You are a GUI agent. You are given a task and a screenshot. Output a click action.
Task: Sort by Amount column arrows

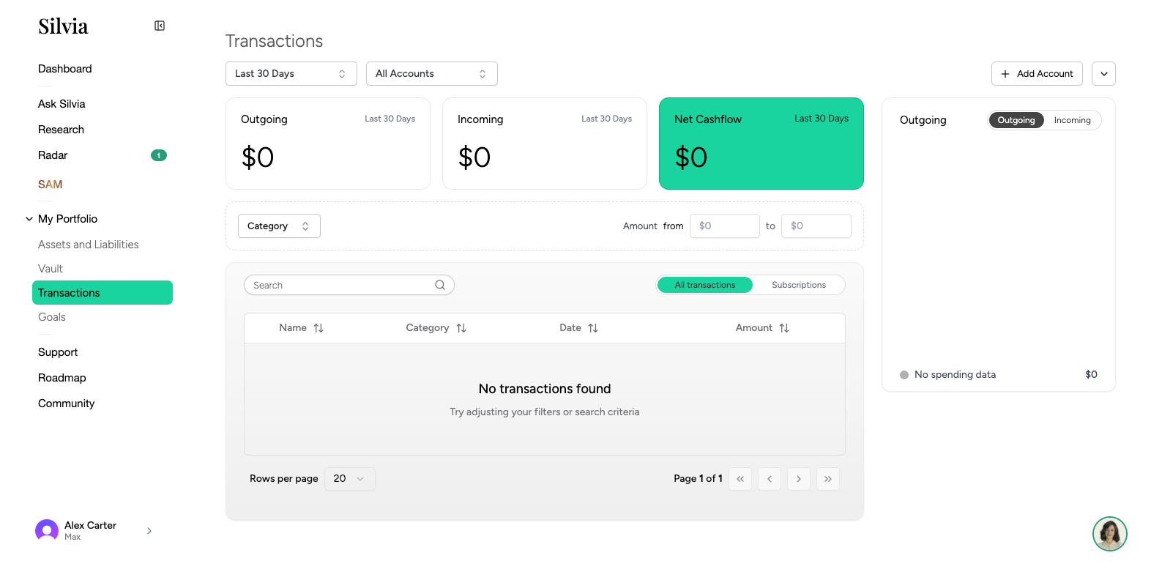coord(784,328)
